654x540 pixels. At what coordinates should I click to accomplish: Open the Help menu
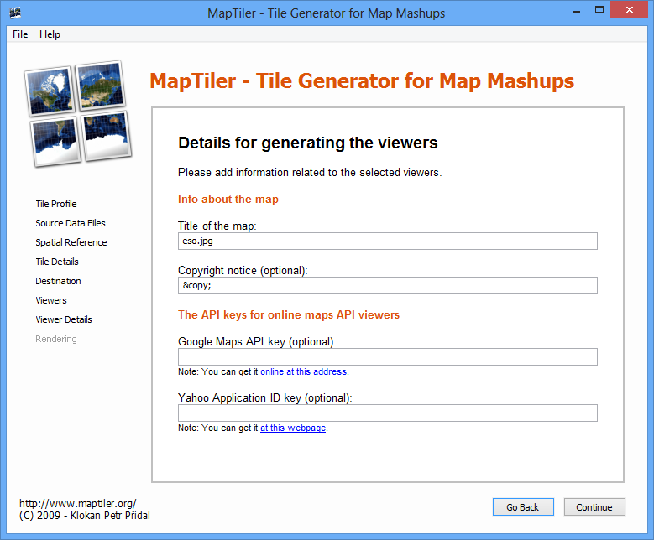click(x=50, y=34)
